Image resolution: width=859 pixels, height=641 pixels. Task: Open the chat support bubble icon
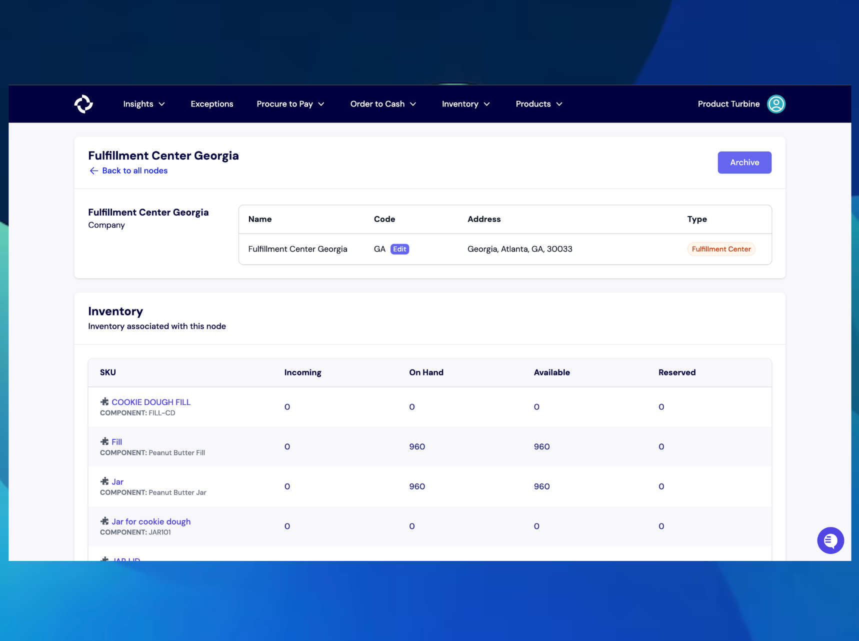tap(830, 540)
